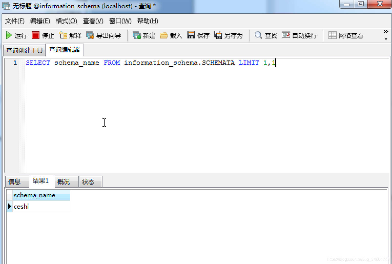This screenshot has width=392, height=264.
Task: Click the FROM keyword in the query
Action: point(112,63)
